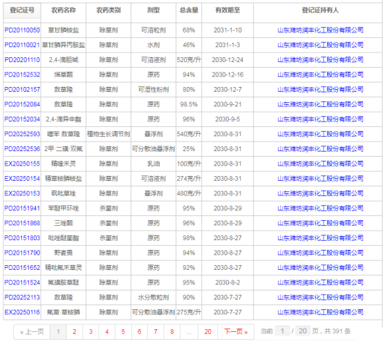Image resolution: width=383 pixels, height=341 pixels.
Task: Open registration PD20151790 link
Action: coord(22,253)
